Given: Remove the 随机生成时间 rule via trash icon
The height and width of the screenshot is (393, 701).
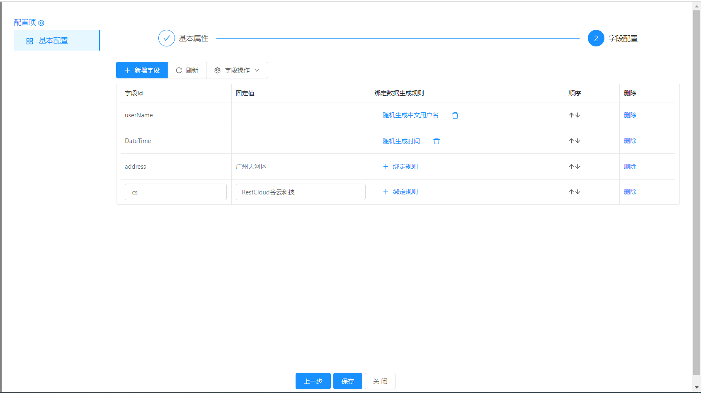Looking at the screenshot, I should (x=436, y=141).
